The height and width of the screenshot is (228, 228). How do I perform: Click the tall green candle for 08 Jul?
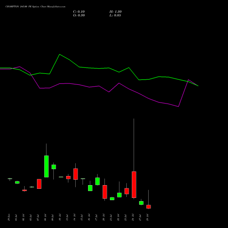coord(47,166)
